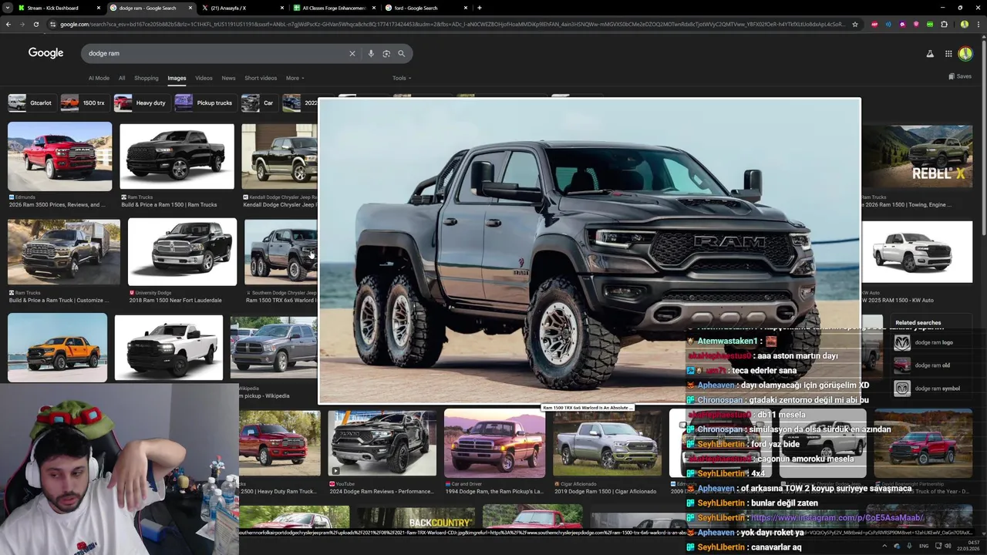987x555 pixels.
Task: Open orange Ram truck thumbnail
Action: tap(57, 347)
